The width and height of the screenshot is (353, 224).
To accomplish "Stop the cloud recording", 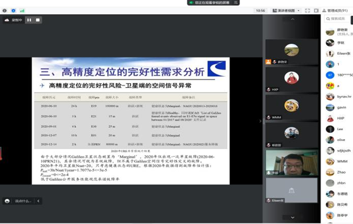I will point(38,20).
